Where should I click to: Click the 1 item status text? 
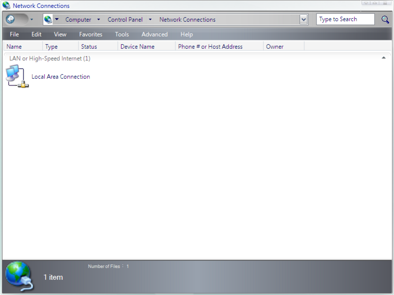point(53,277)
